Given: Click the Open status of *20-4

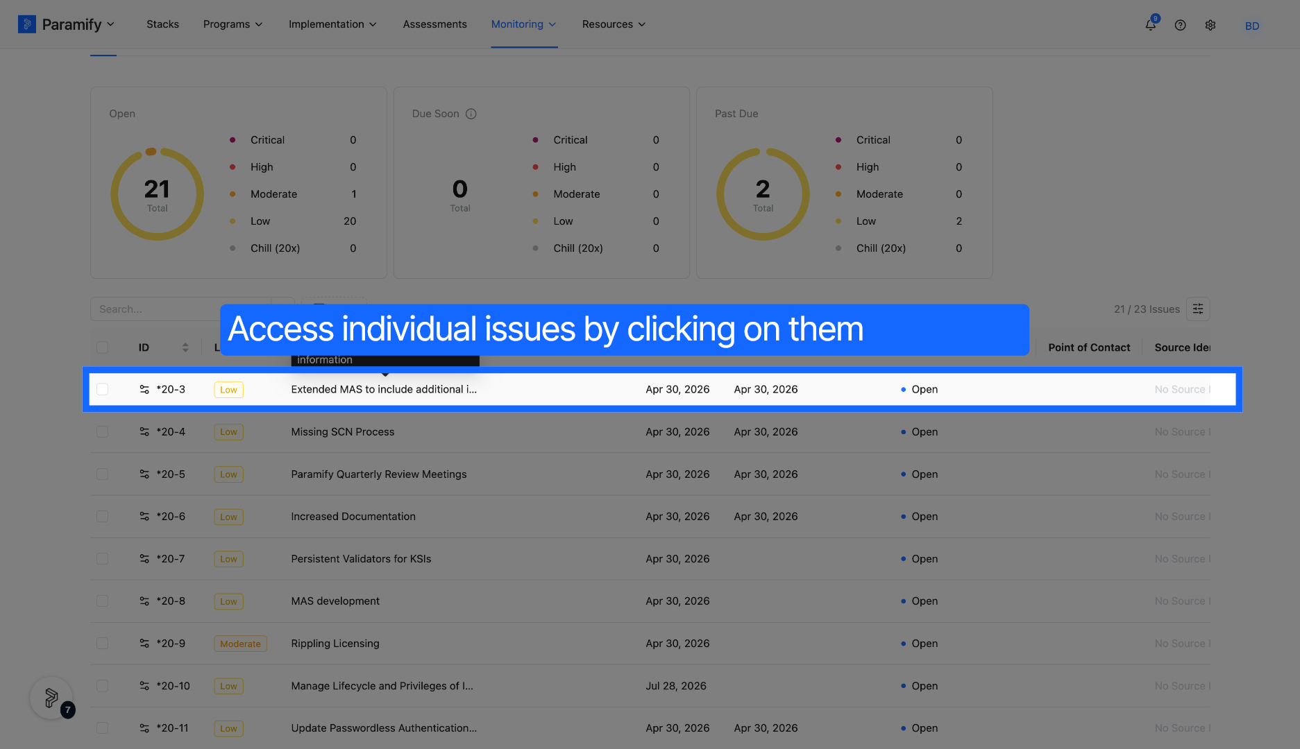Looking at the screenshot, I should tap(919, 432).
